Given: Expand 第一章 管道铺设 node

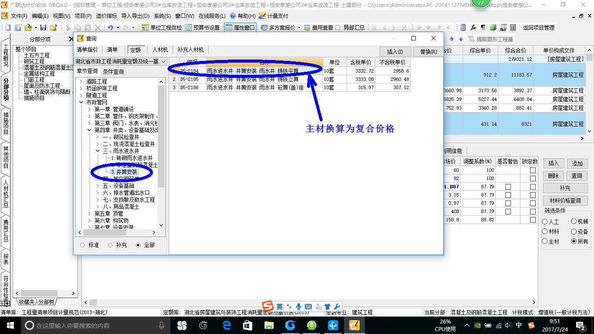Looking at the screenshot, I should click(90, 109).
